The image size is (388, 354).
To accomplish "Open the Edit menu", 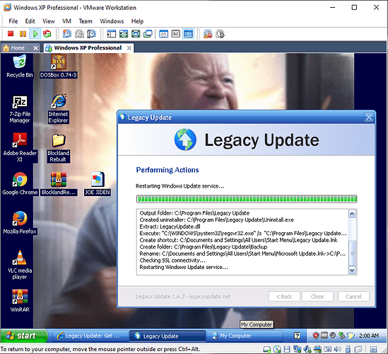I will pyautogui.click(x=30, y=21).
